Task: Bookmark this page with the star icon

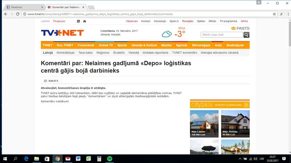Action: pos(274,14)
